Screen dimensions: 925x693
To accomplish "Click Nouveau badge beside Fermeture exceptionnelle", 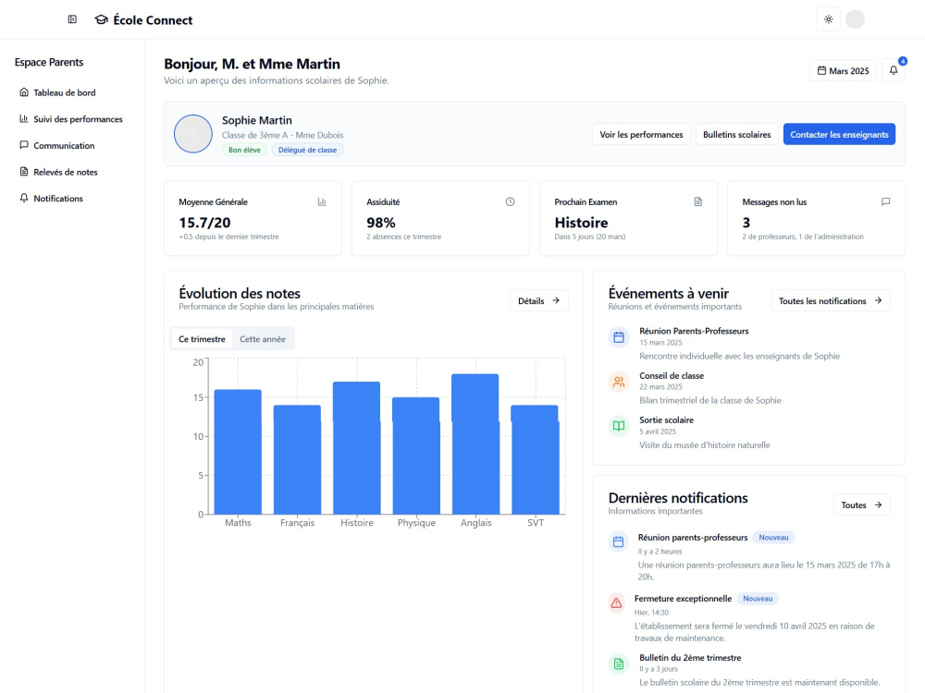I will pos(758,599).
